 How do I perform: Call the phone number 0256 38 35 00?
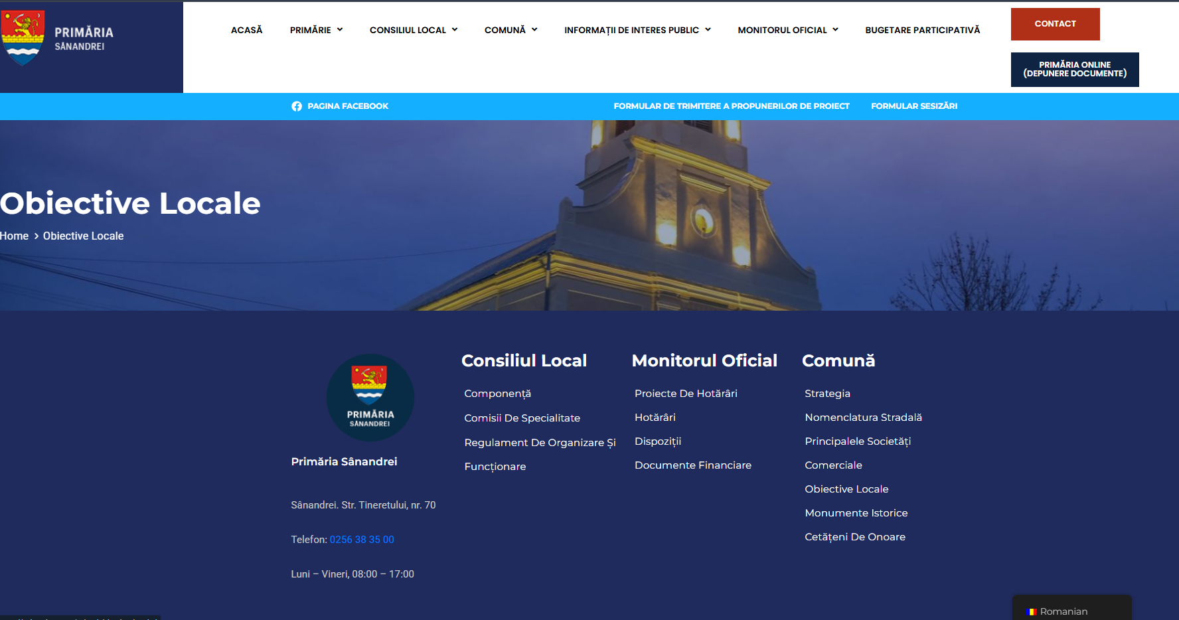(x=362, y=540)
